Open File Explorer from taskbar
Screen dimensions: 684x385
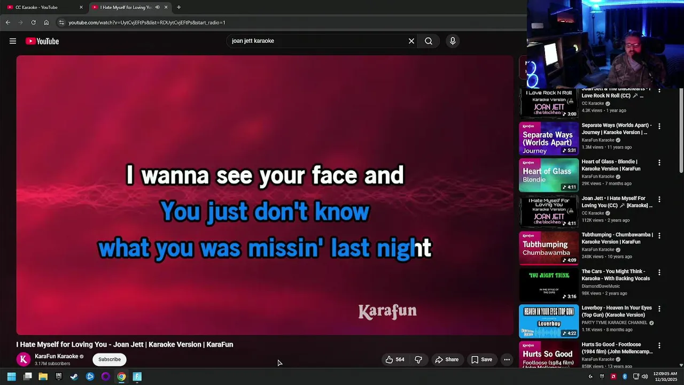pyautogui.click(x=43, y=376)
